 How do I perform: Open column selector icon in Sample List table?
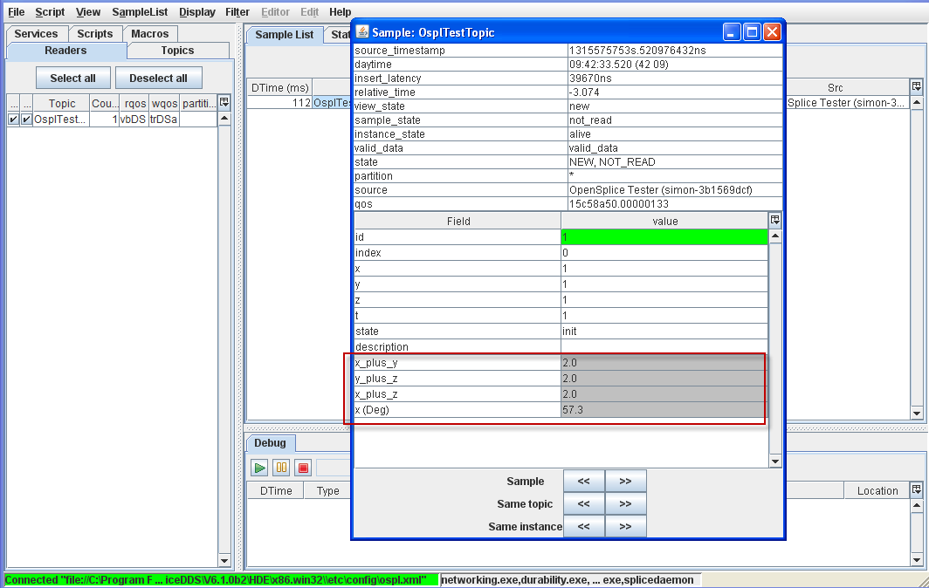[x=917, y=87]
